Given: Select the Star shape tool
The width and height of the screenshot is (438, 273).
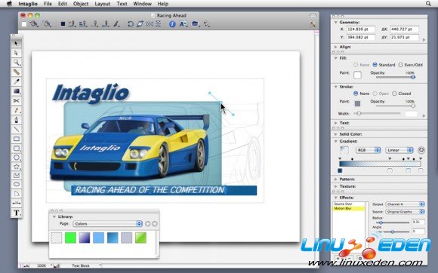Looking at the screenshot, I should tap(17, 167).
